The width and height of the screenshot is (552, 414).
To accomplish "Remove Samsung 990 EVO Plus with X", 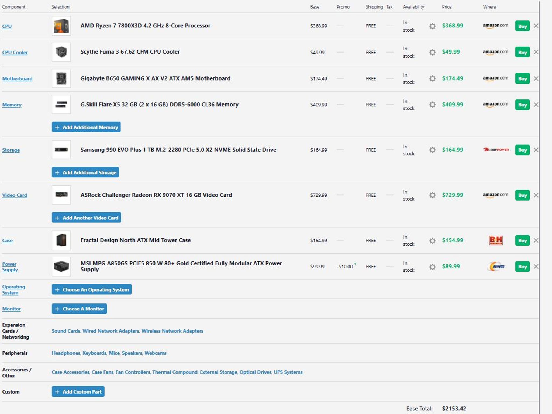I will point(536,150).
